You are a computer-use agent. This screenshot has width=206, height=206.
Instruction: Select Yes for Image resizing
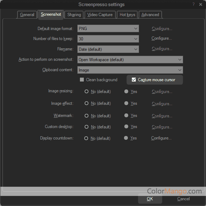pyautogui.click(x=126, y=92)
